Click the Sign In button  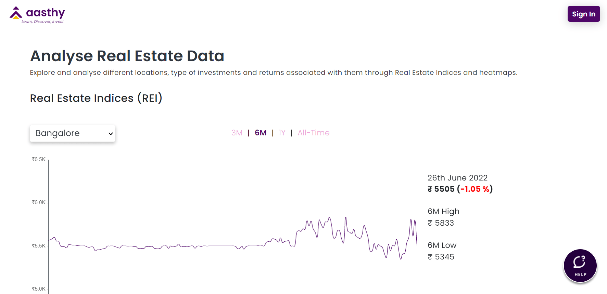[x=583, y=14]
